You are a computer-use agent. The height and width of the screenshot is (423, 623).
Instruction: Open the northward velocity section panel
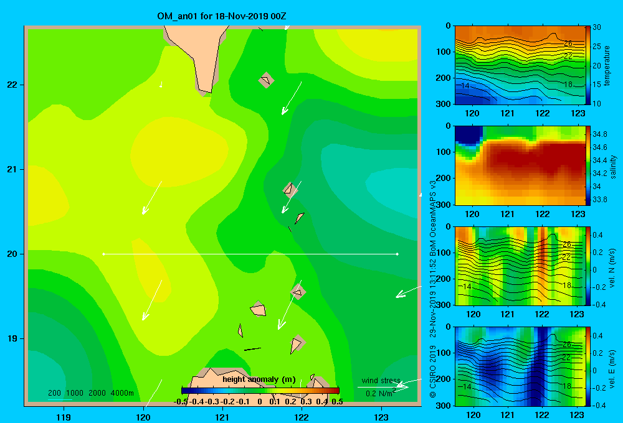pos(520,266)
